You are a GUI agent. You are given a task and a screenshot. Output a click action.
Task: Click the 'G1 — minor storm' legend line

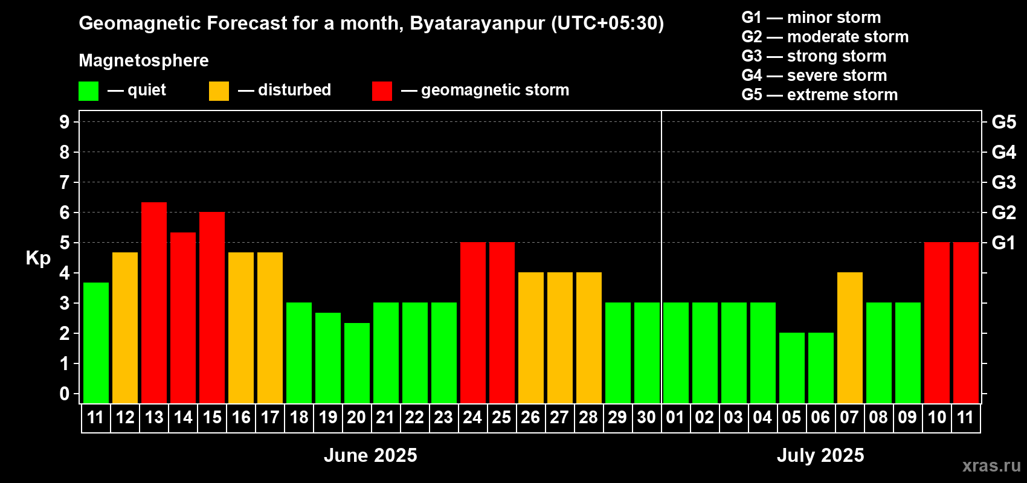811,18
